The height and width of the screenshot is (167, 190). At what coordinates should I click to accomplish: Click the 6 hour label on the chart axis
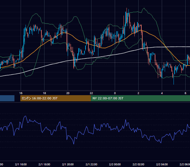point(186,93)
